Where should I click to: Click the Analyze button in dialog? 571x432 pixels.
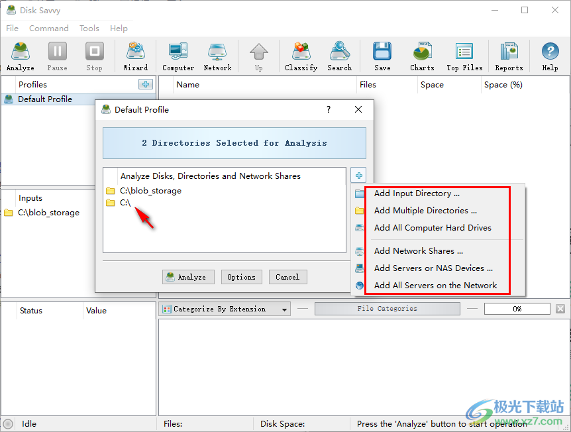tap(188, 277)
